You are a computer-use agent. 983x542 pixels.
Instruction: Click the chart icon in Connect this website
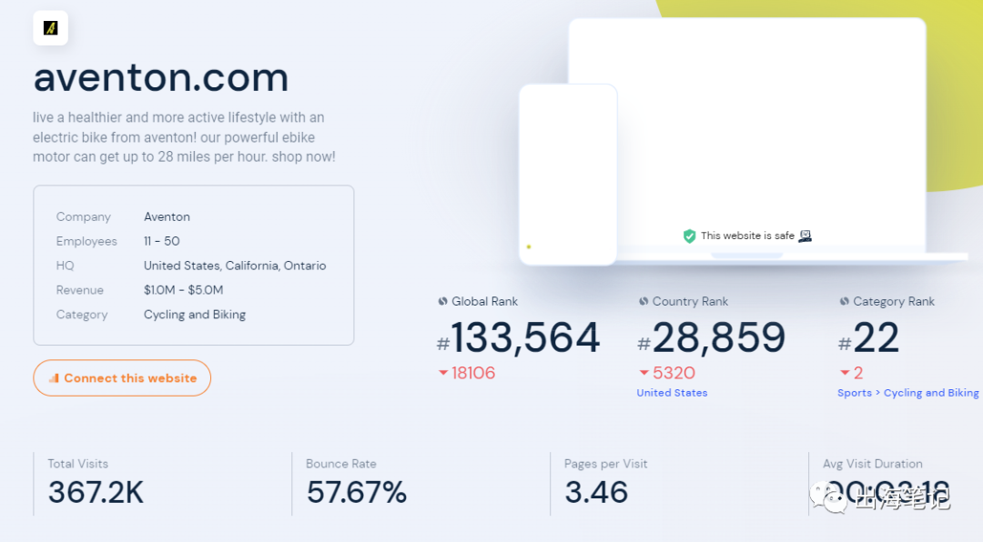click(54, 377)
